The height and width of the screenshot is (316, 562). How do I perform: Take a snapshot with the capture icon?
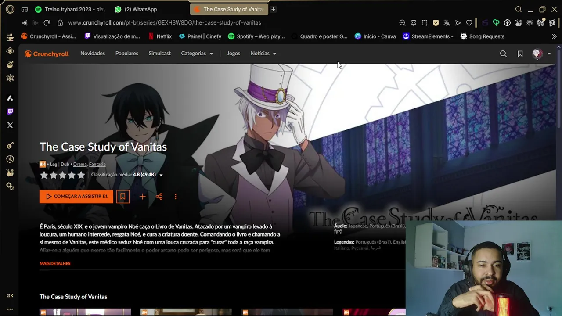[425, 23]
